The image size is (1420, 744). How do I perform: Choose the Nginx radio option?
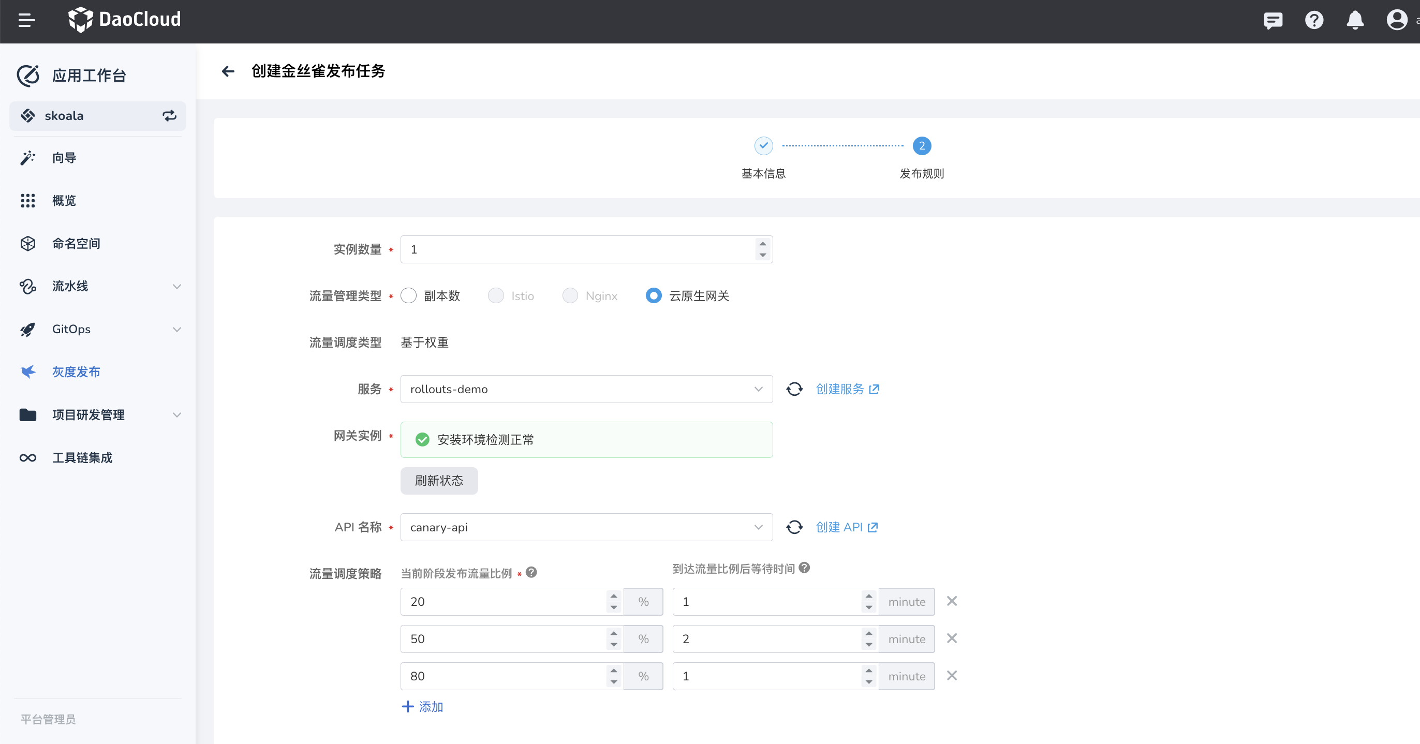tap(570, 296)
